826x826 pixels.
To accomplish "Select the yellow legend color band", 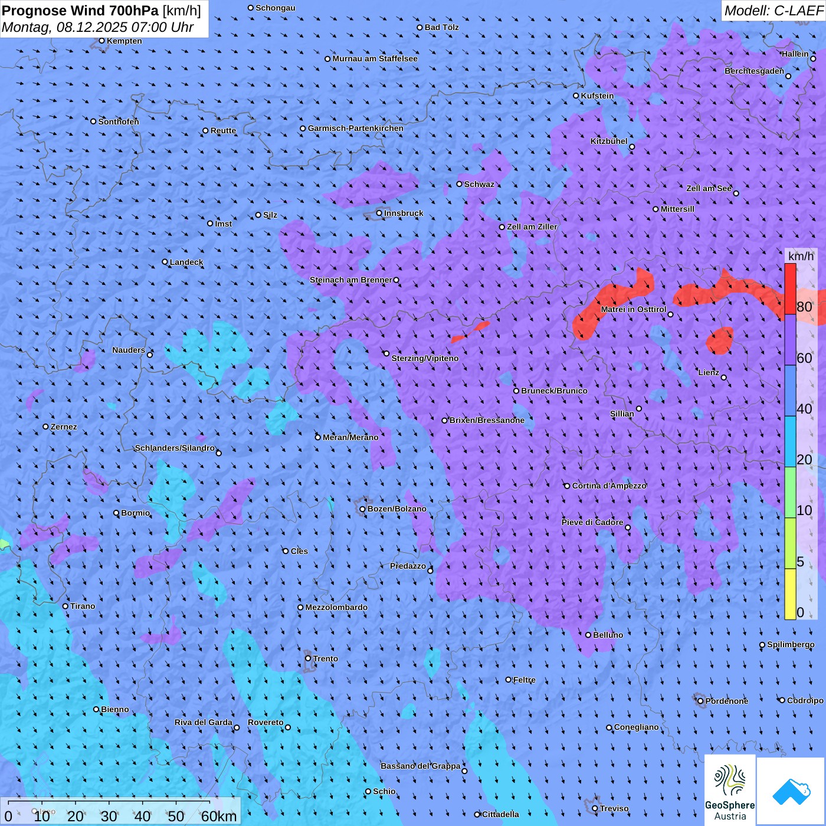I will (x=790, y=594).
